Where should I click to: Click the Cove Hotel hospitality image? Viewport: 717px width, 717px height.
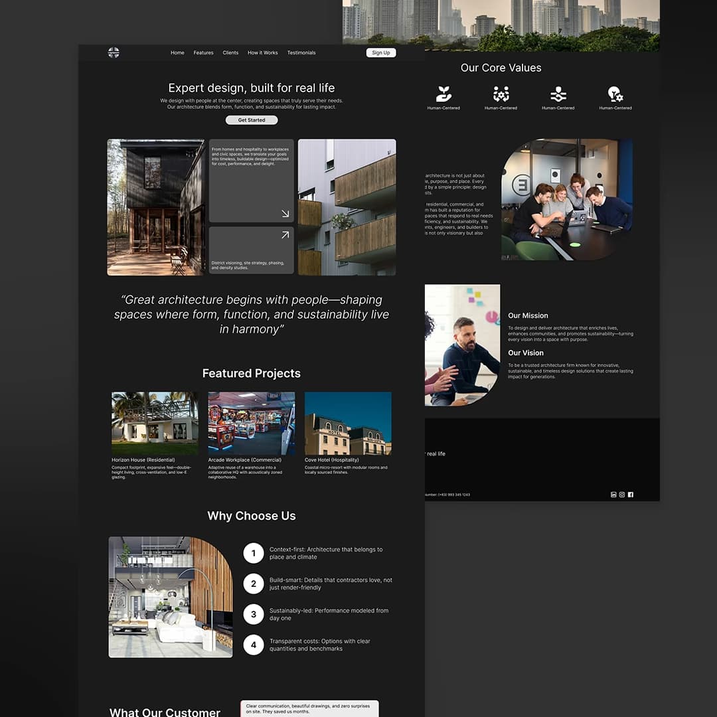point(347,423)
